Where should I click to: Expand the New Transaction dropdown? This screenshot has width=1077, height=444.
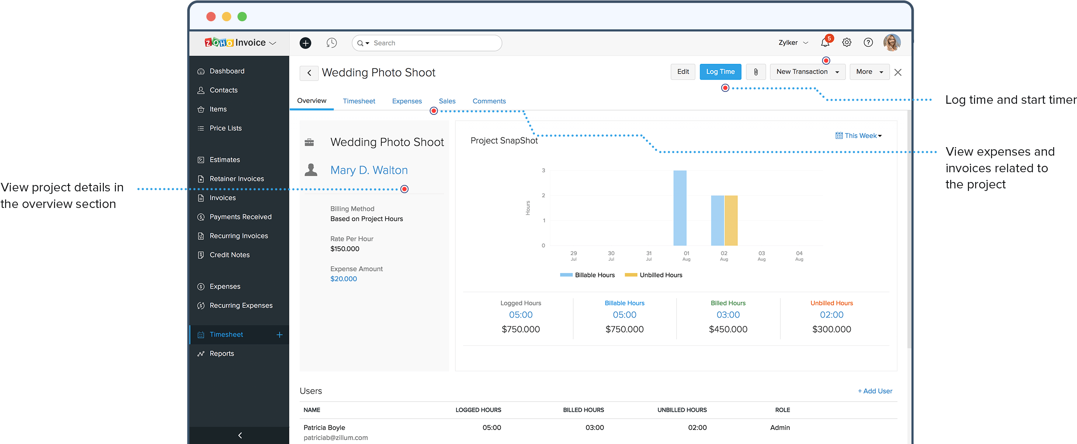point(807,72)
